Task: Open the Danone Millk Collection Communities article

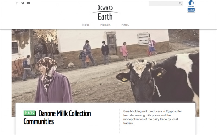Action: (57, 117)
